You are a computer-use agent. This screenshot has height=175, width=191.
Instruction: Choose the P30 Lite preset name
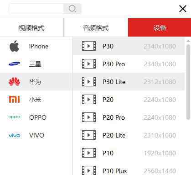114,82
